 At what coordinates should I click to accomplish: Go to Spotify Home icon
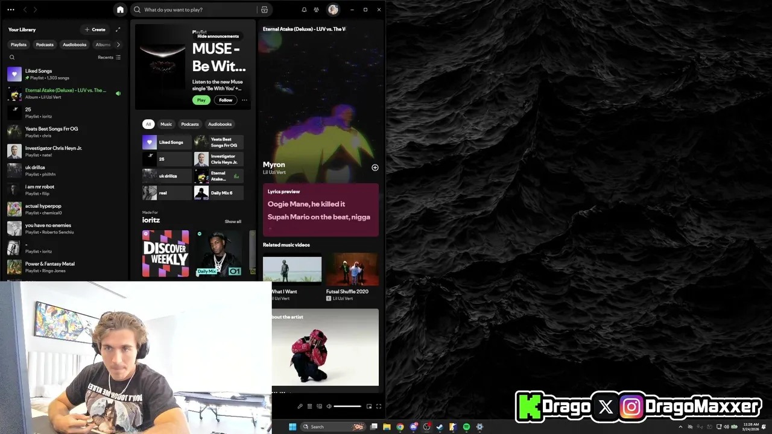120,10
